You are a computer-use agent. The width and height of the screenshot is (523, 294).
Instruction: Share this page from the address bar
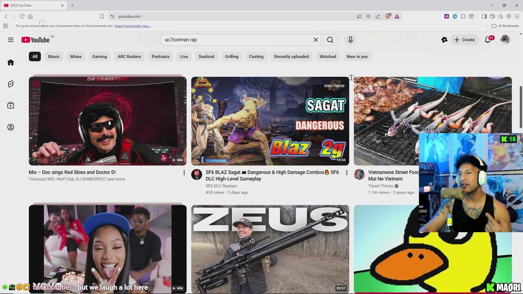click(378, 16)
